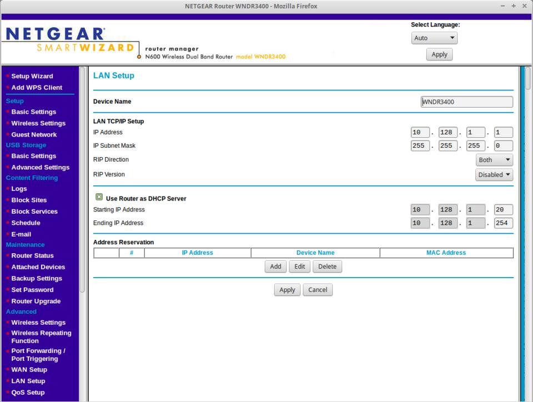
Task: Open the RIP Direction dropdown
Action: [x=494, y=160]
